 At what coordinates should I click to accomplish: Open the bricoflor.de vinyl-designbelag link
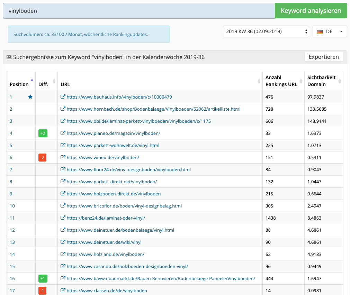coord(124,206)
